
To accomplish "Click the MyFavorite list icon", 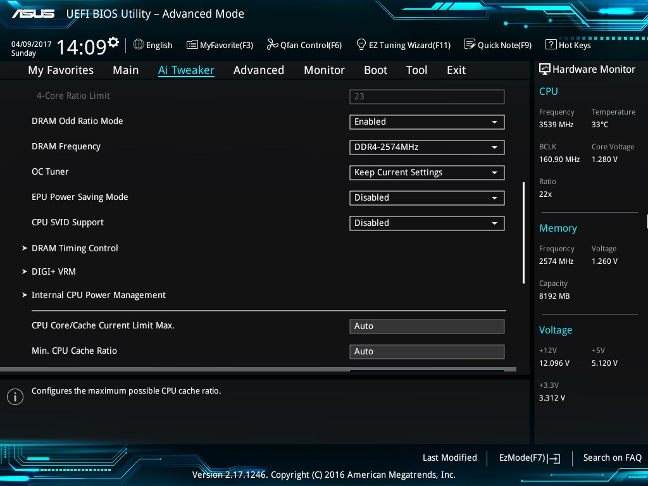I will tap(192, 45).
